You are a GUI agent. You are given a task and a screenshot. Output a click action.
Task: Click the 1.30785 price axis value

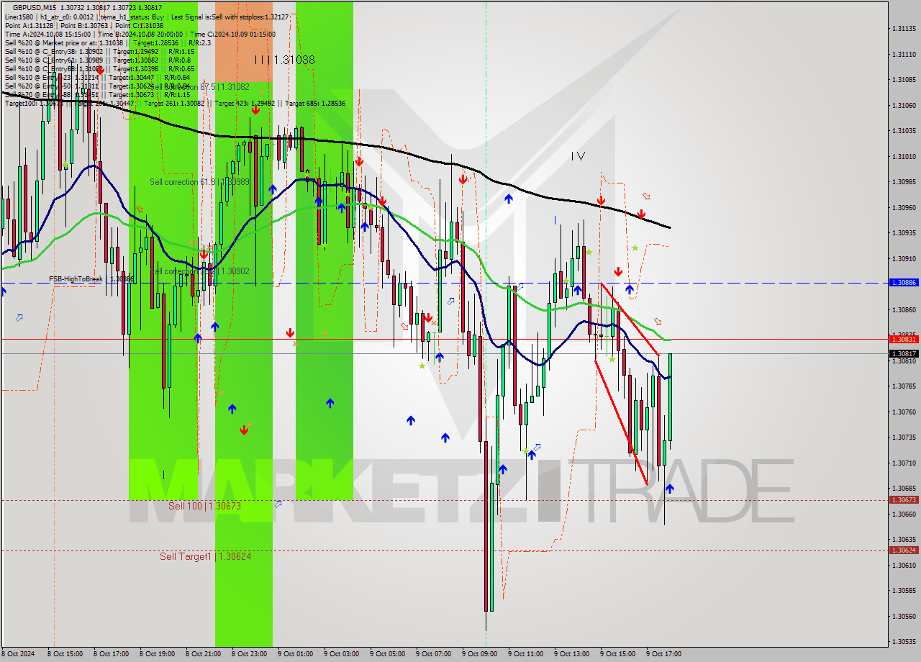coord(904,386)
